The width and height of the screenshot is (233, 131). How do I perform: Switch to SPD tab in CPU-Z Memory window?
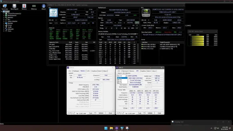click(x=89, y=71)
